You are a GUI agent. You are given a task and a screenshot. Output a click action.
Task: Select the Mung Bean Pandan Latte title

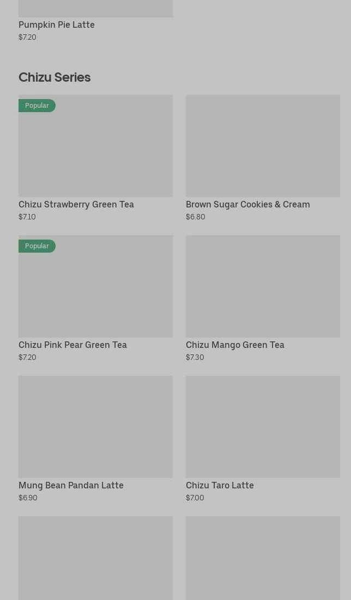(x=71, y=485)
